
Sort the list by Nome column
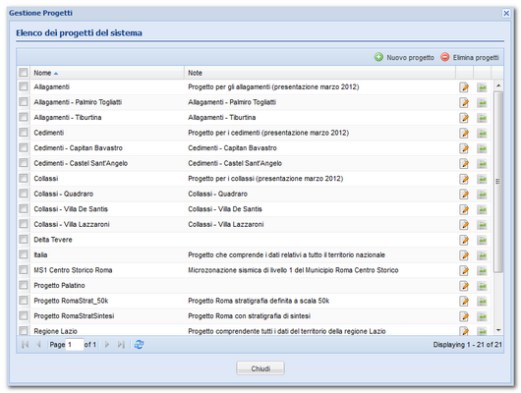(107, 73)
